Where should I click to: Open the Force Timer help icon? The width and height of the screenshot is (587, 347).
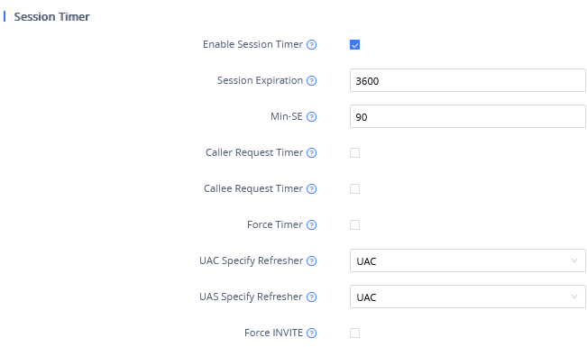[x=311, y=225]
